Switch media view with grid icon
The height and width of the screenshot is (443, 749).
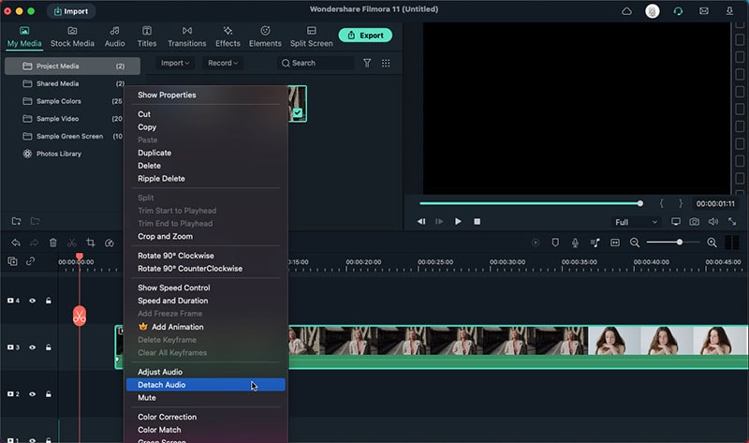(x=386, y=63)
